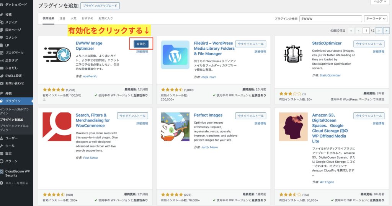The image size is (392, 206).
Task: Switch to the 人気 tab
Action: (73, 18)
